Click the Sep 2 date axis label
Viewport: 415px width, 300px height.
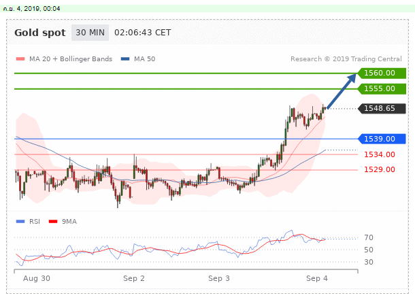(134, 279)
